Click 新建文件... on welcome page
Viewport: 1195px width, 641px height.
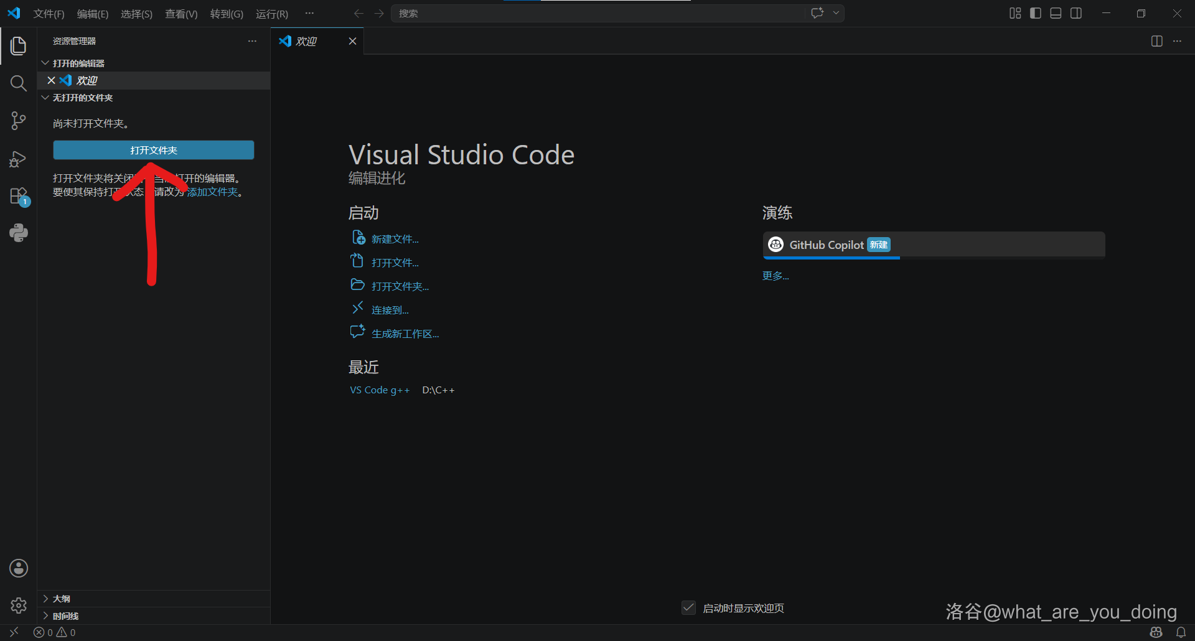[395, 239]
